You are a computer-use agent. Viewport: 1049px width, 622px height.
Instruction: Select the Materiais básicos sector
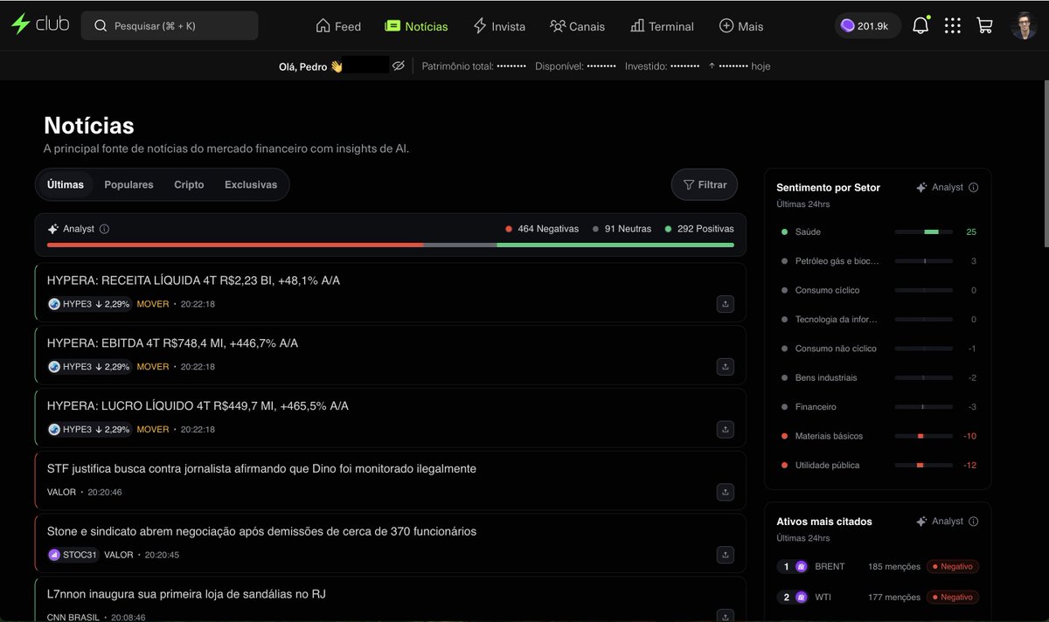(879, 436)
